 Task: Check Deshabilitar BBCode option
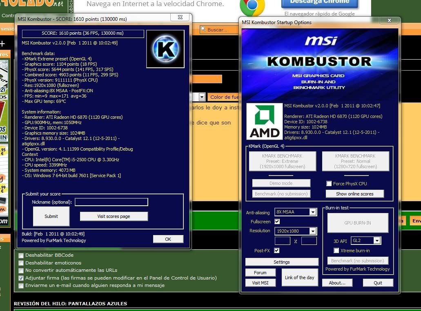(x=21, y=255)
